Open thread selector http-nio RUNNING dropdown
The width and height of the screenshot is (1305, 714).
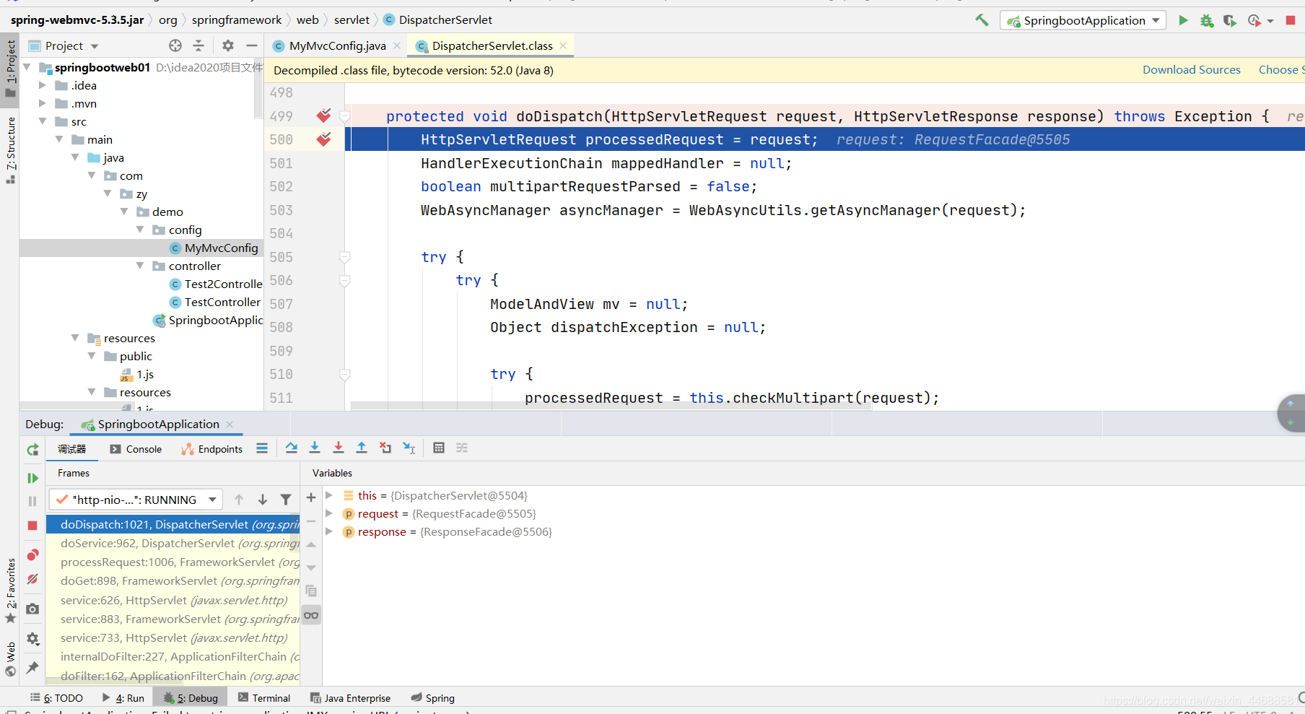[136, 500]
